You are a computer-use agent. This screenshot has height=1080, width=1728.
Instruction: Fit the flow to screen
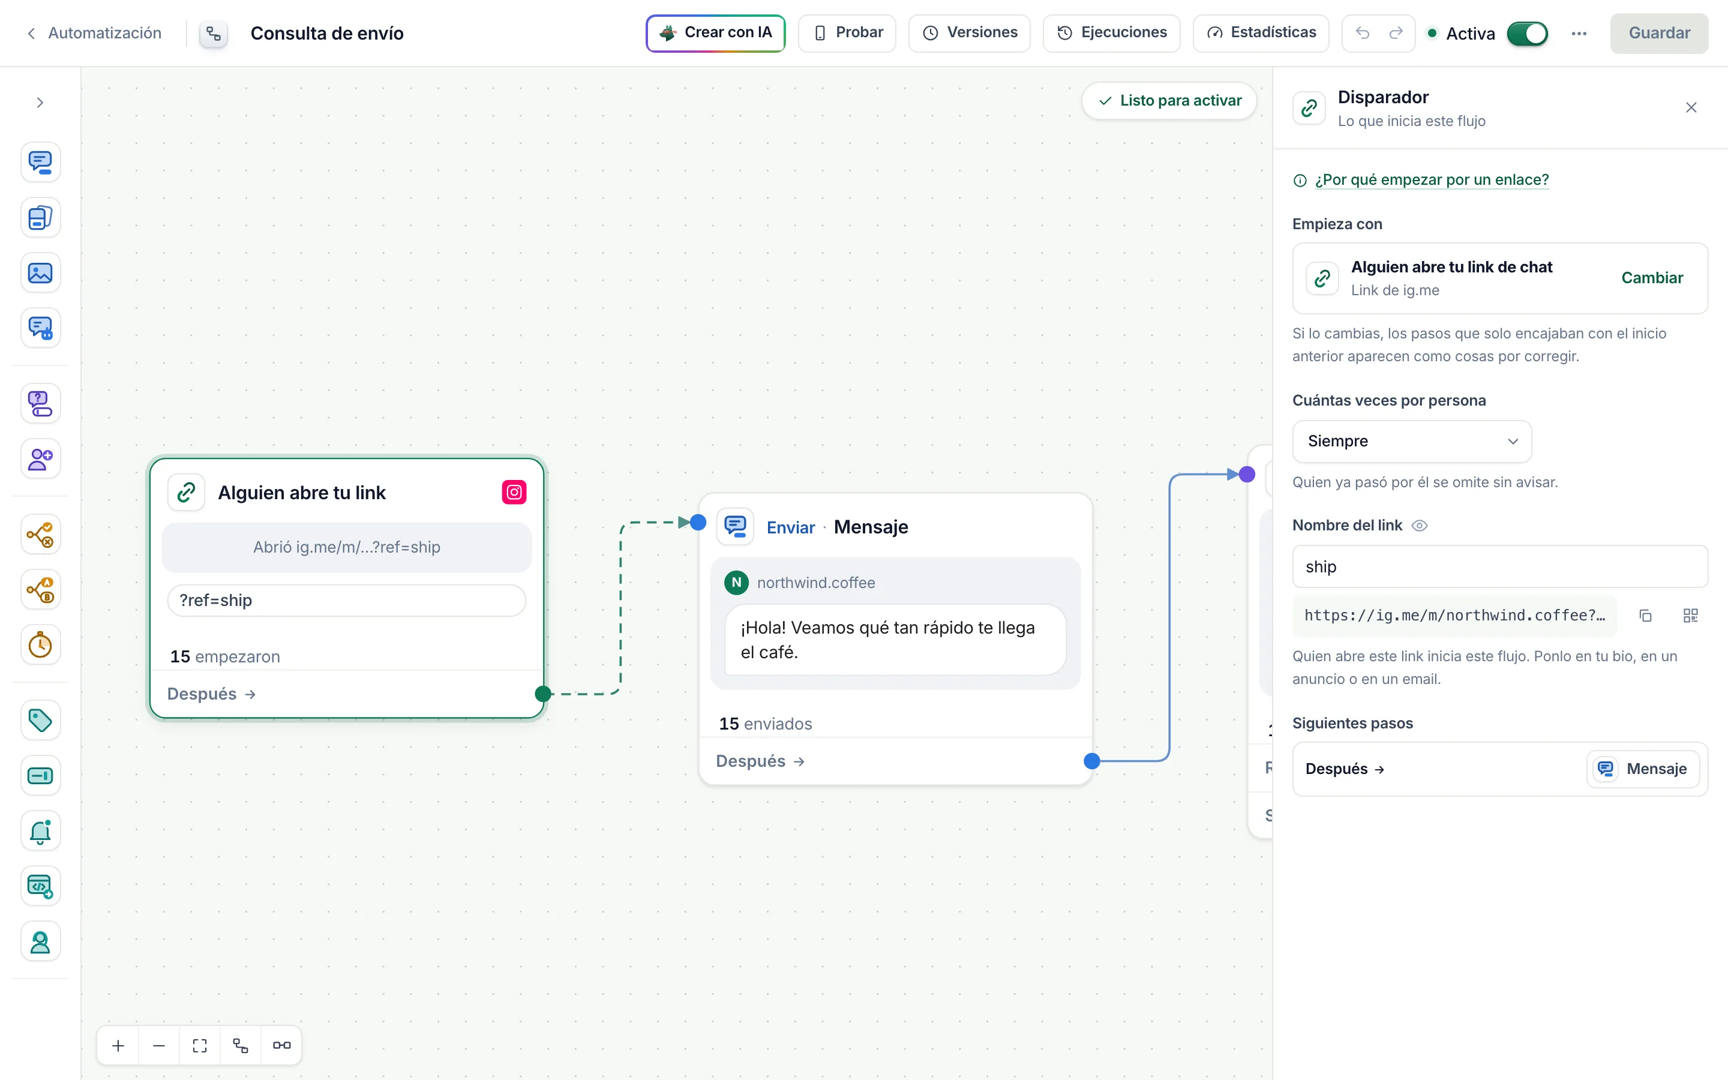coord(200,1046)
